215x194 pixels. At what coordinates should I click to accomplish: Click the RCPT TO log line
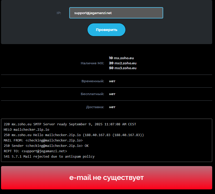click(x=35, y=151)
